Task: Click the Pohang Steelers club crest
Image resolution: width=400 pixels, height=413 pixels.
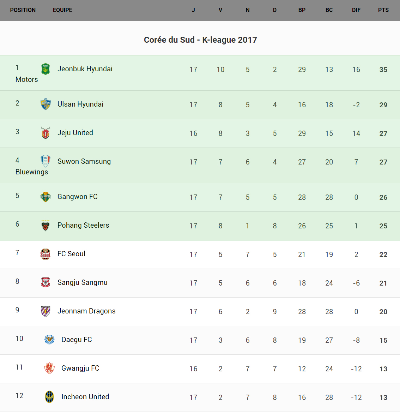Action: [46, 225]
